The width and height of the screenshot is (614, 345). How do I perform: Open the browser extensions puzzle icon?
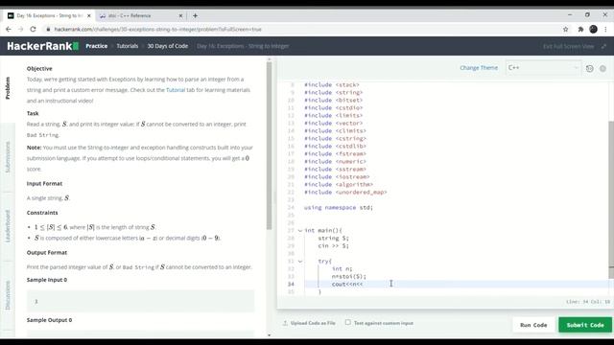(580, 30)
